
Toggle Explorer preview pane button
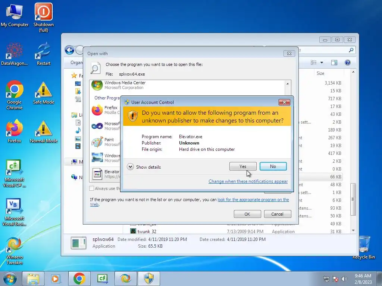(334, 63)
